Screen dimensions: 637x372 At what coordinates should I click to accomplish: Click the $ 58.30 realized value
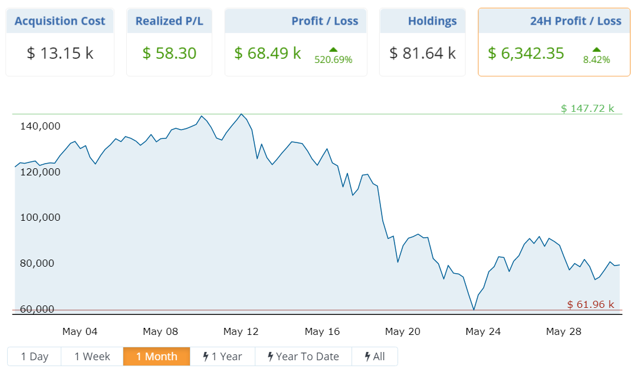click(x=169, y=54)
